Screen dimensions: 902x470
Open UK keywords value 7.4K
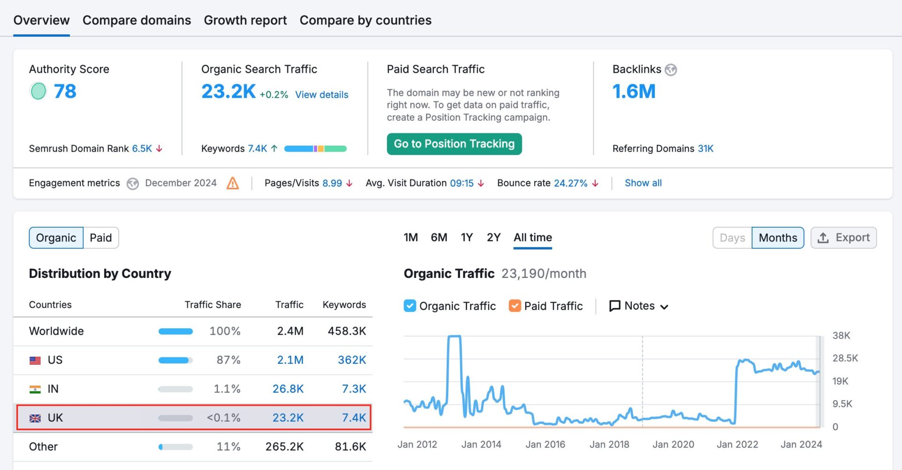pos(354,418)
